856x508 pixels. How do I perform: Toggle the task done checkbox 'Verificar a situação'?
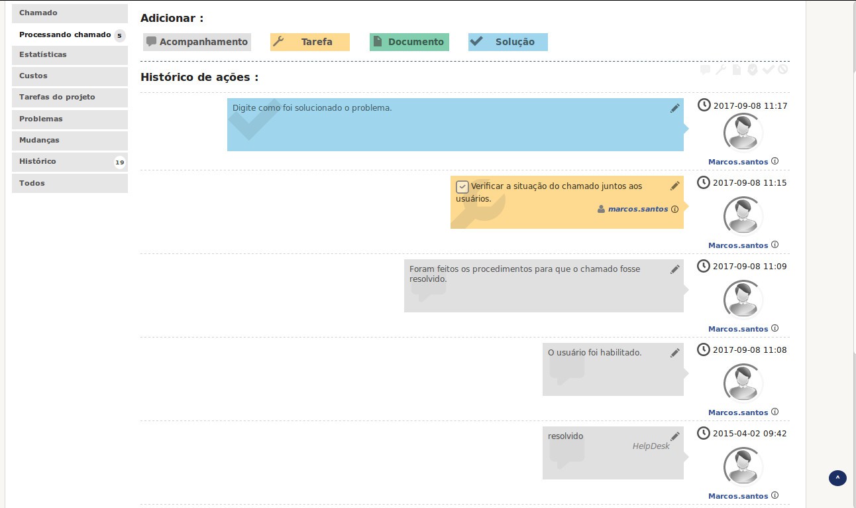(462, 187)
